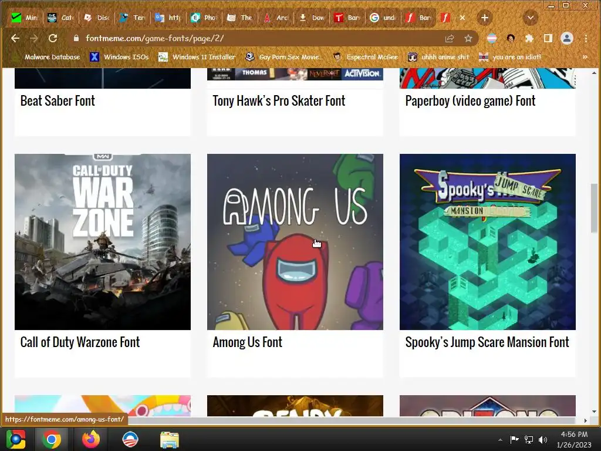Open Chrome from the taskbar
Image resolution: width=601 pixels, height=451 pixels.
pos(52,439)
